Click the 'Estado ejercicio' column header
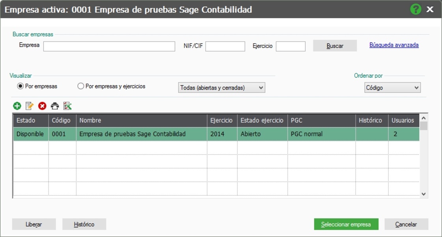 point(262,120)
